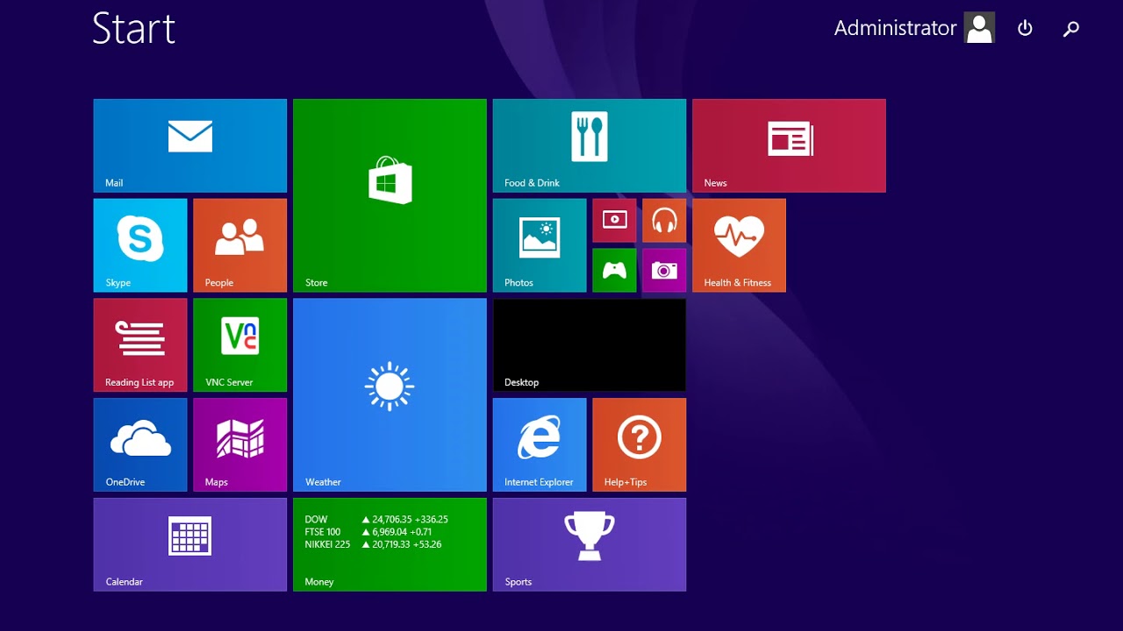The width and height of the screenshot is (1123, 631).
Task: Switch to the Desktop tile
Action: pyautogui.click(x=590, y=345)
